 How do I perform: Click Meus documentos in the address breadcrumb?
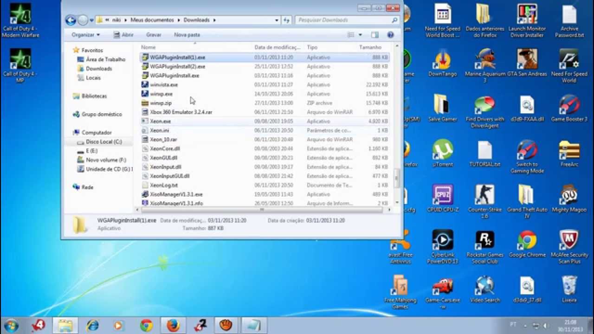tap(152, 20)
